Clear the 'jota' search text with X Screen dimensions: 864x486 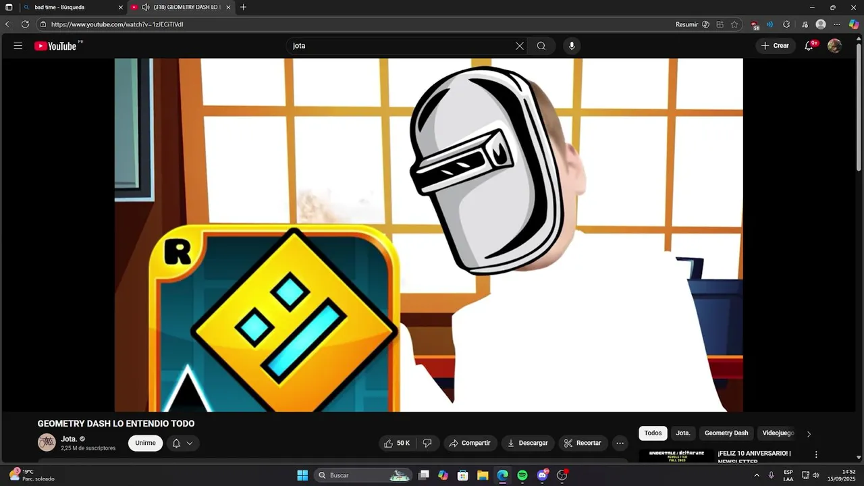519,46
